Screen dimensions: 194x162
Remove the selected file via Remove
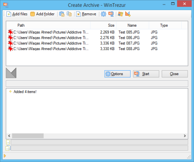tap(86, 14)
